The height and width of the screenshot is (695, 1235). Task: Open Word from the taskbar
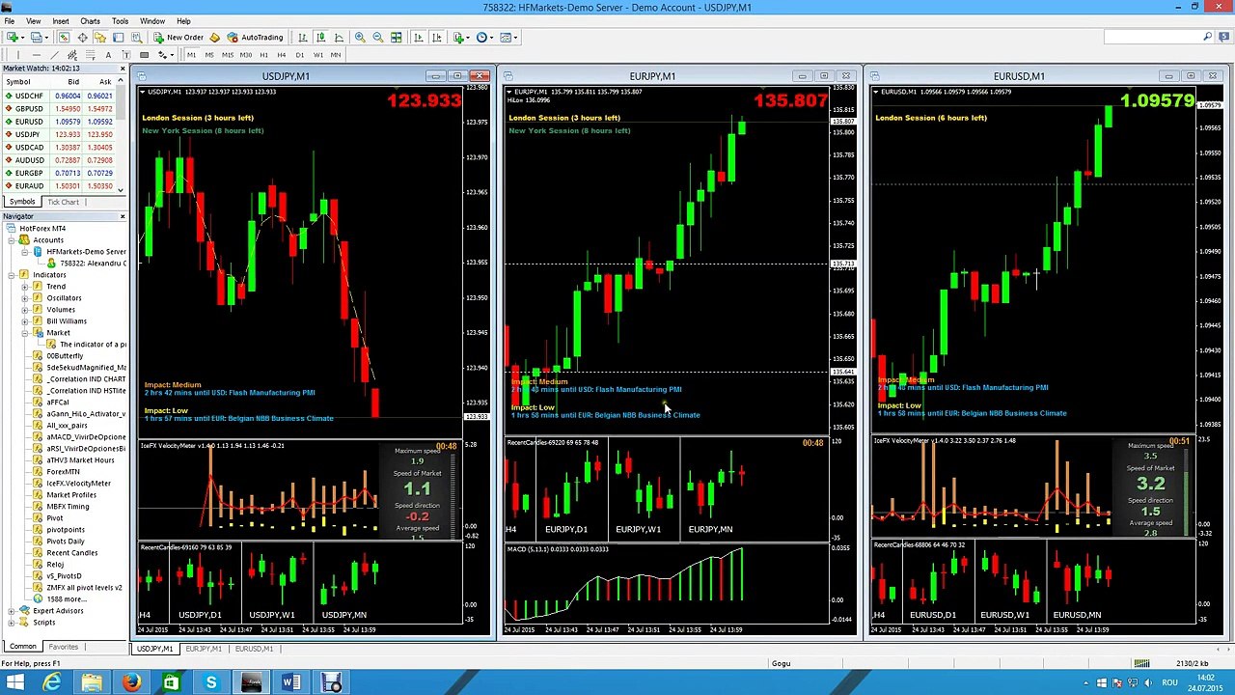pyautogui.click(x=289, y=683)
